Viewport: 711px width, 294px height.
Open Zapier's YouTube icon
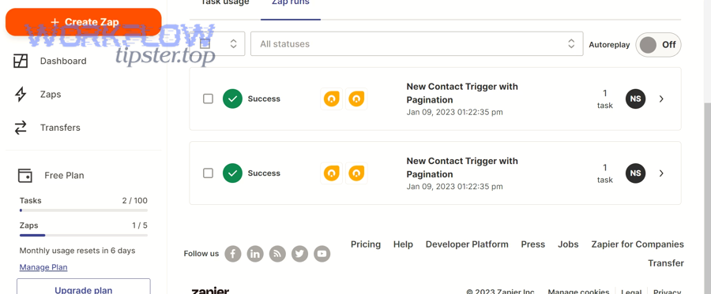[322, 254]
